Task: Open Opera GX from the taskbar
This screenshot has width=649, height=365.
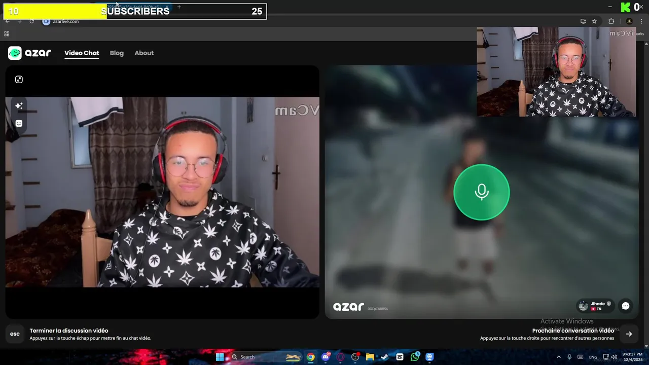Action: click(341, 357)
